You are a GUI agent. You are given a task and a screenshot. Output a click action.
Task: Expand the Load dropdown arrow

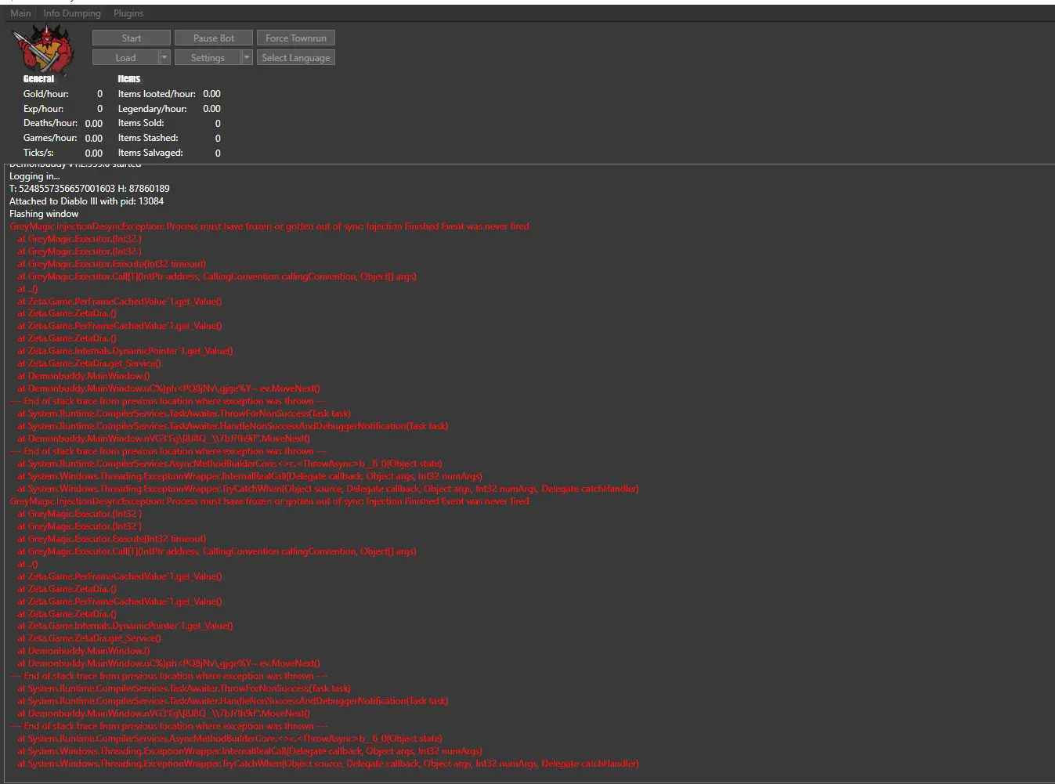pyautogui.click(x=164, y=57)
